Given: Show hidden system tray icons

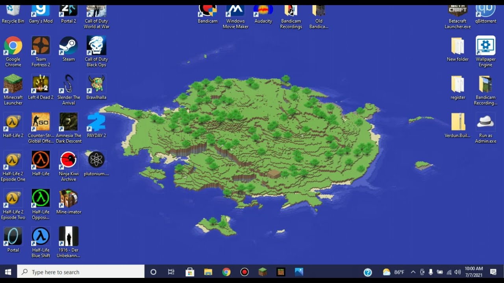Looking at the screenshot, I should click(413, 272).
